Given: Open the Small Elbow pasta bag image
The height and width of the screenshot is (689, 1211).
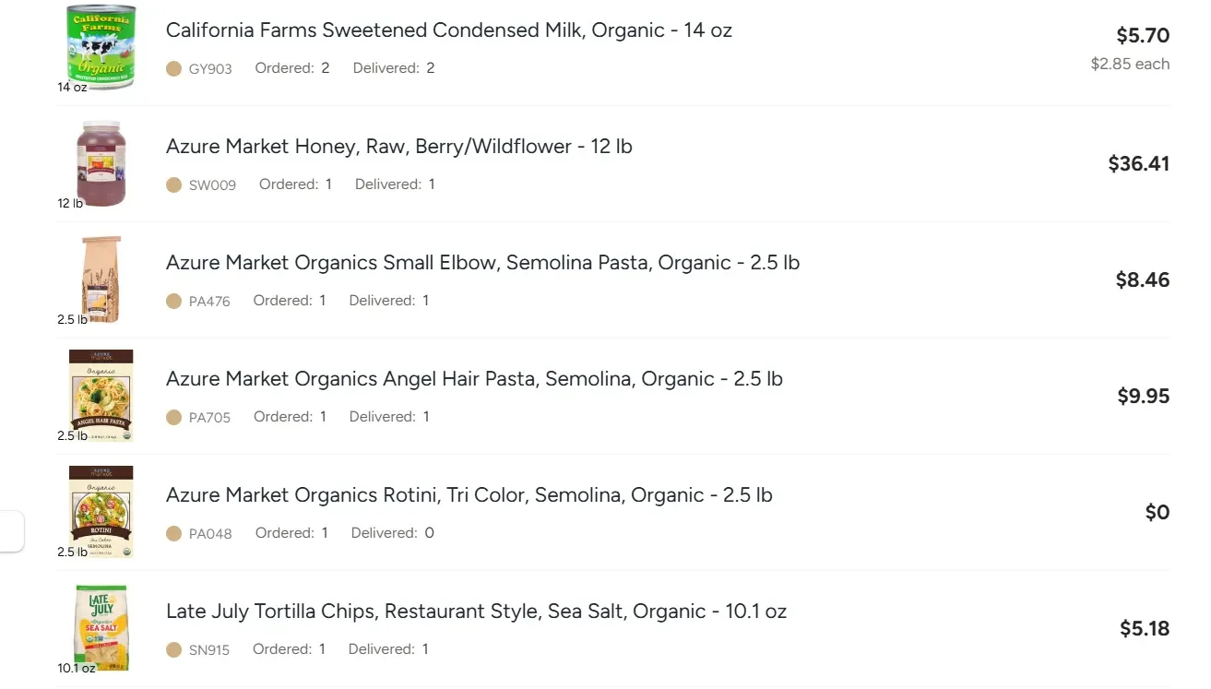Looking at the screenshot, I should [101, 279].
